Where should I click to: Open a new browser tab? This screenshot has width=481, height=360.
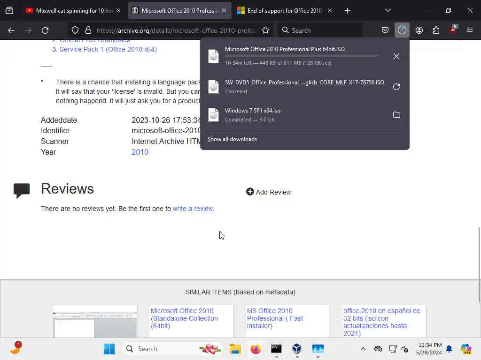coord(347,11)
